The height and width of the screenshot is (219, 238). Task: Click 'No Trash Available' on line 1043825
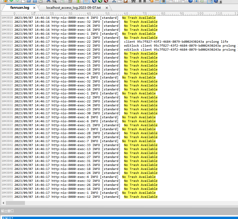[x=139, y=77]
